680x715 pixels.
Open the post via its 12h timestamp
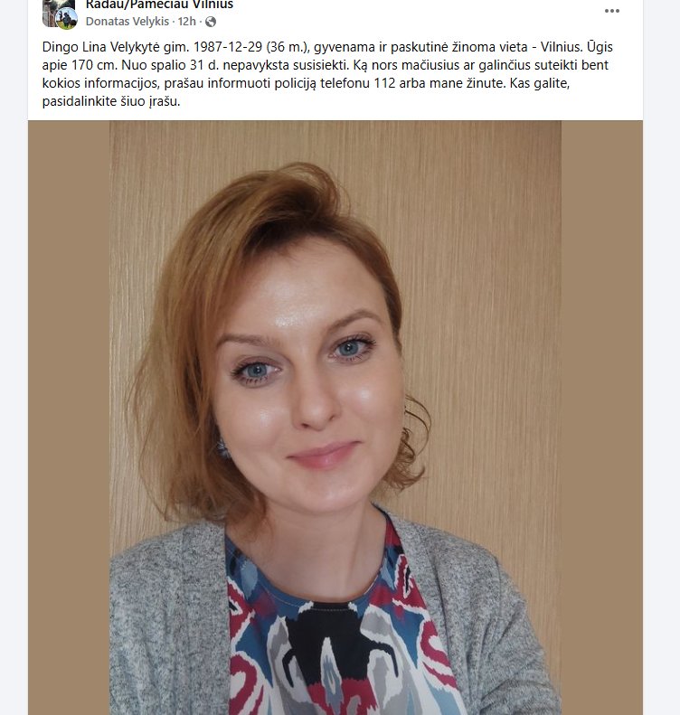point(186,22)
